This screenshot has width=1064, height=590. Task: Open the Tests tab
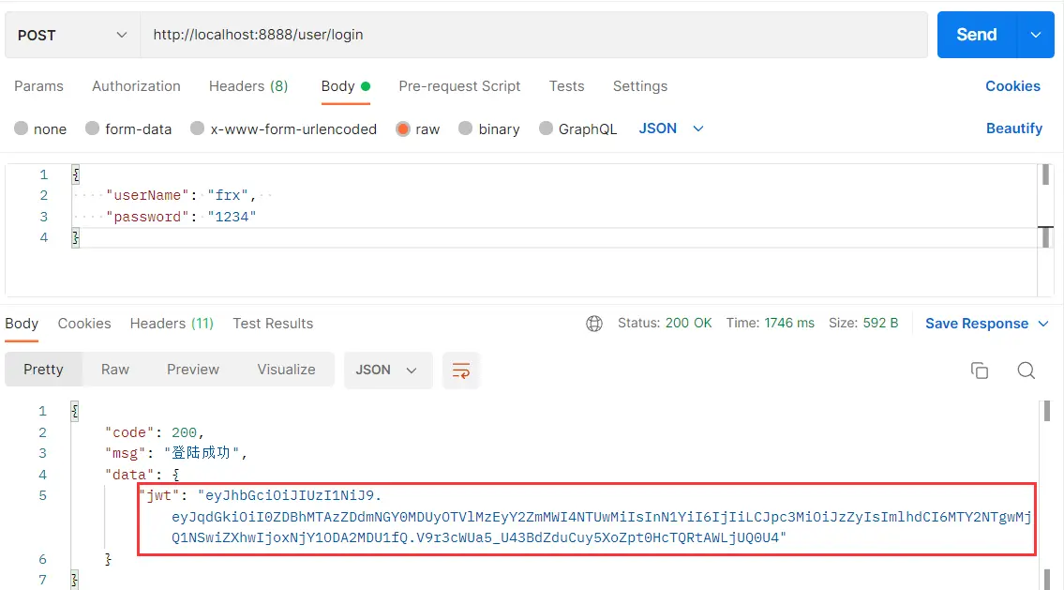coord(566,86)
